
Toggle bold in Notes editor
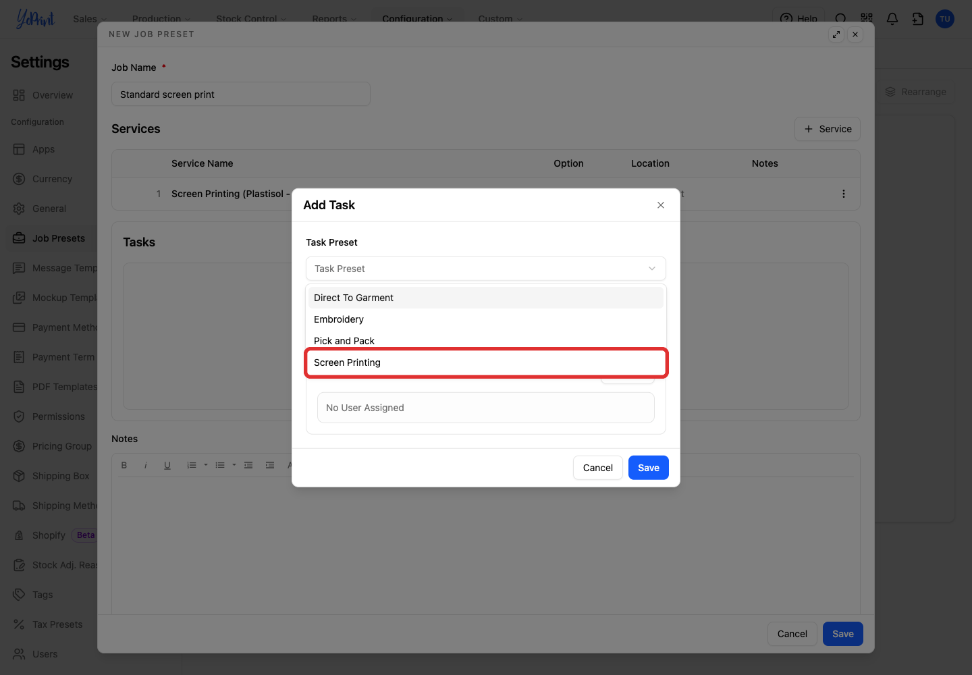click(124, 465)
